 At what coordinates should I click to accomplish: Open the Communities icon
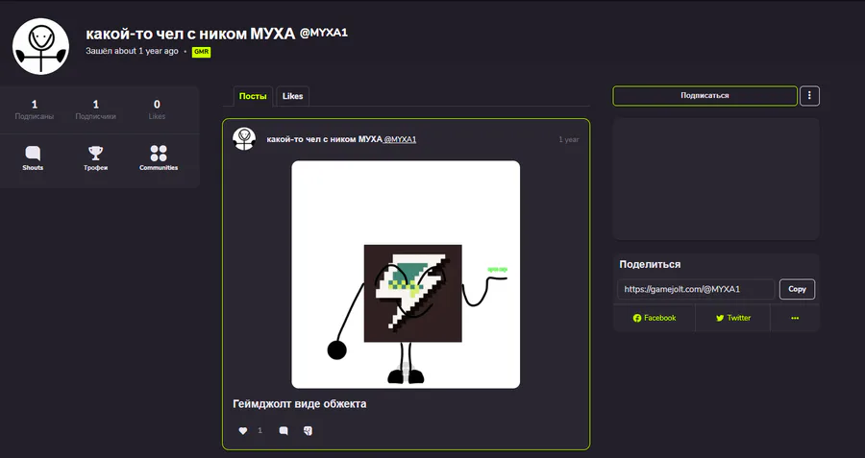click(x=159, y=157)
